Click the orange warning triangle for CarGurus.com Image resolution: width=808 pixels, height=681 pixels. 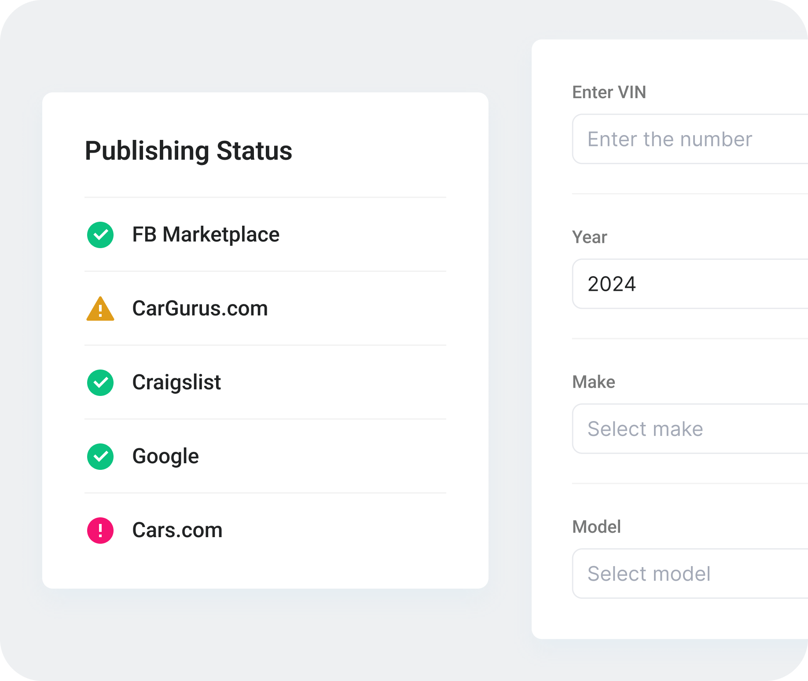pos(100,309)
